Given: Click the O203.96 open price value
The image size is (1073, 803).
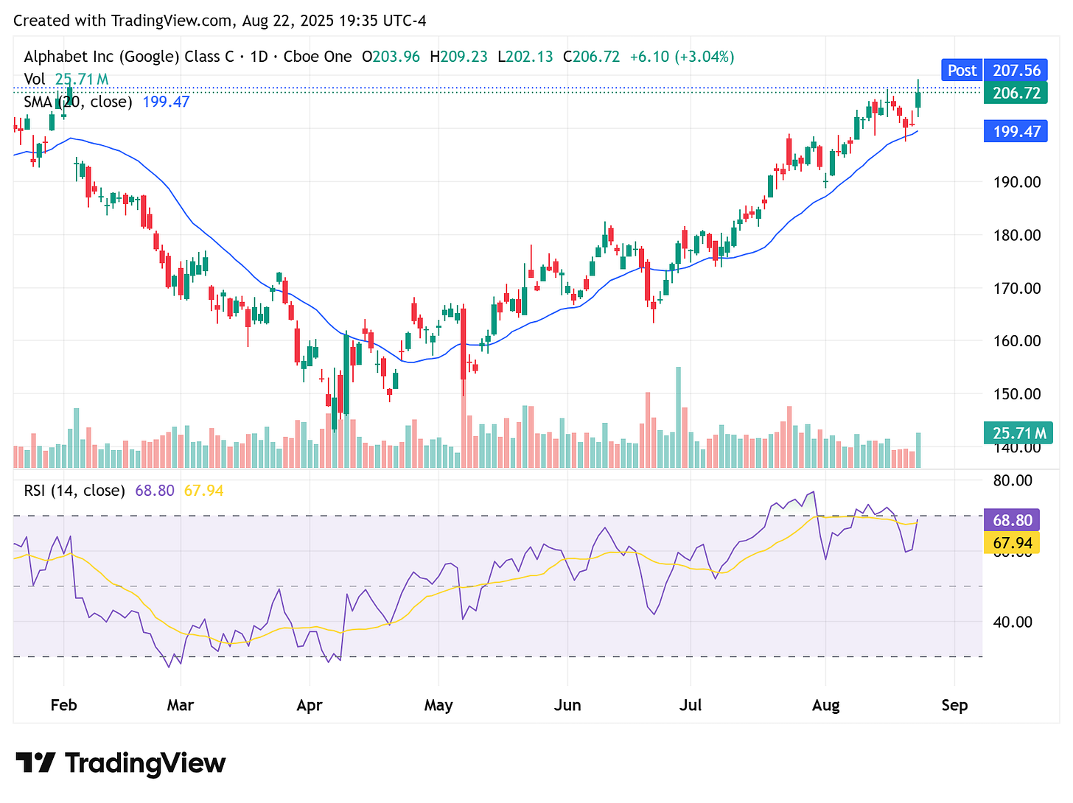Looking at the screenshot, I should click(x=391, y=56).
